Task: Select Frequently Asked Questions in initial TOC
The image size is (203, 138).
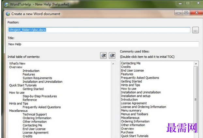Action: [41, 107]
